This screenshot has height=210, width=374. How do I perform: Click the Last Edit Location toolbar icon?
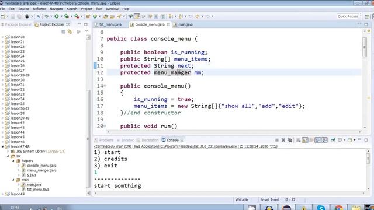pos(191,16)
